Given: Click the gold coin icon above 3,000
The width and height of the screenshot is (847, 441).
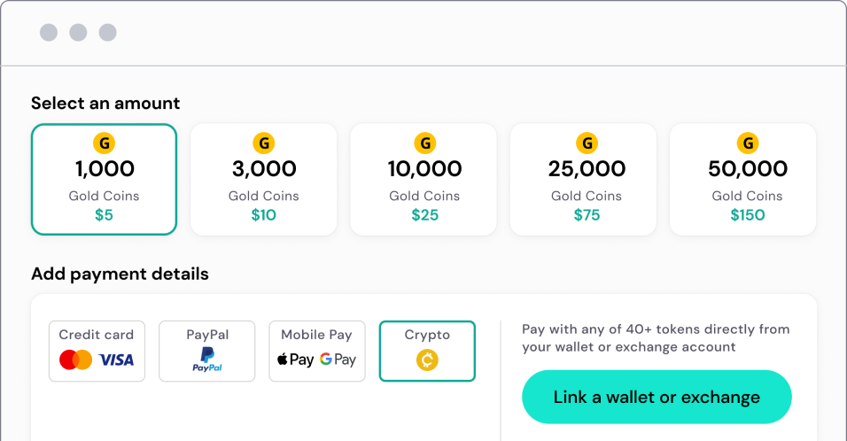Looking at the screenshot, I should point(264,143).
